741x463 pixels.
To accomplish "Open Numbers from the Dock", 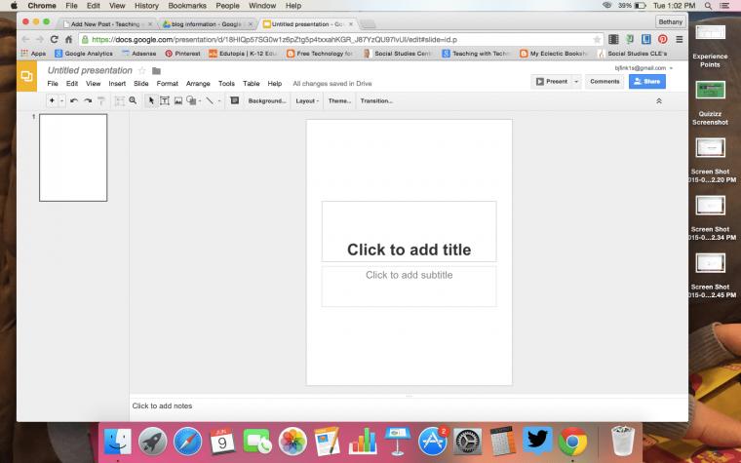I will (x=363, y=442).
